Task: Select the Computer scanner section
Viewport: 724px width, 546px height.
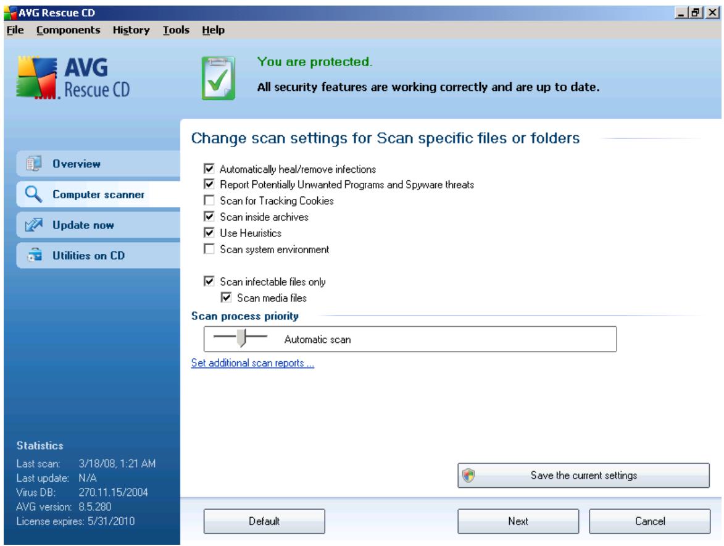Action: tap(98, 194)
